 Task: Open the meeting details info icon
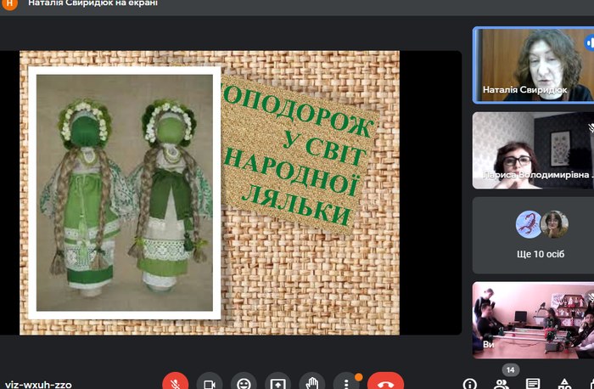(x=470, y=383)
